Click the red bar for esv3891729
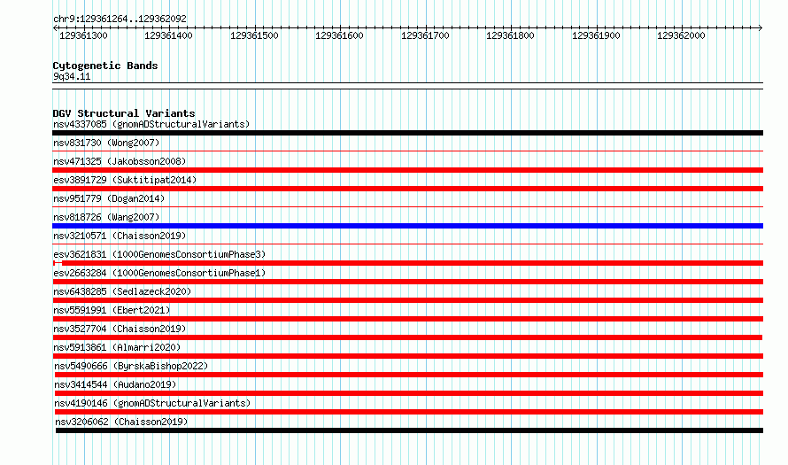 407,189
